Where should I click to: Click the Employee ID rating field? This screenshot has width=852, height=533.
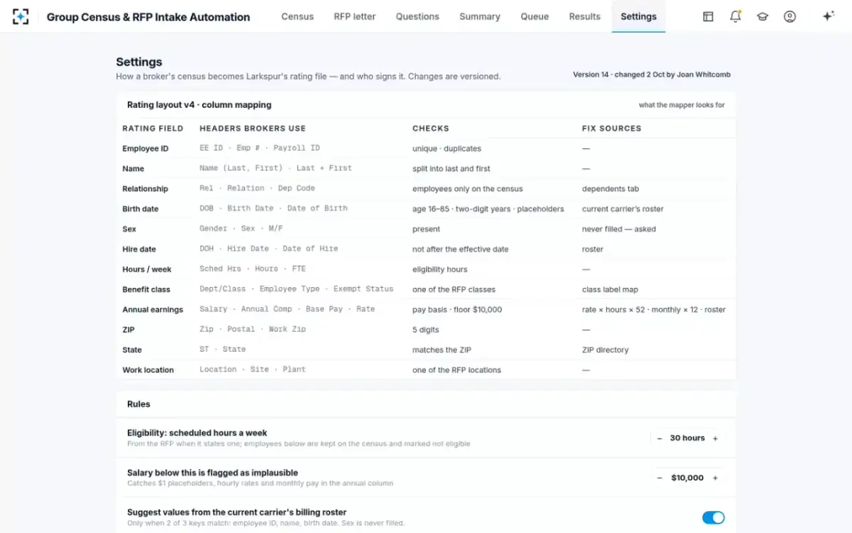click(146, 149)
